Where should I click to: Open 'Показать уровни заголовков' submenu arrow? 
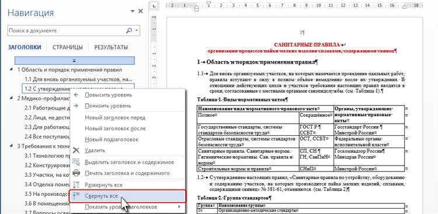tap(179, 207)
